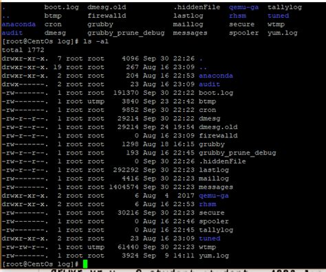Select file size value 61440
The height and width of the screenshot is (272, 326).
click(128, 247)
